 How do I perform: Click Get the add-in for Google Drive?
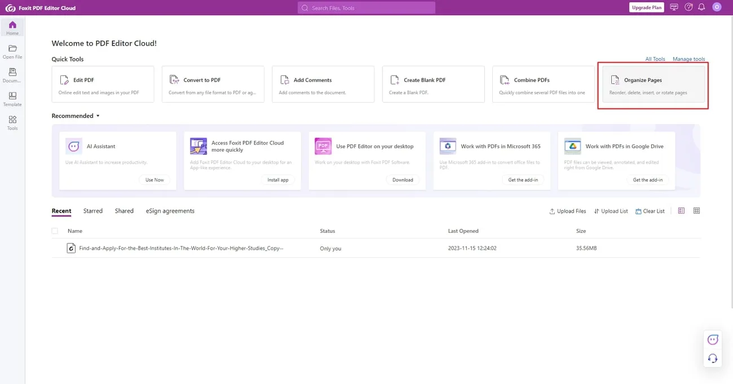[647, 180]
